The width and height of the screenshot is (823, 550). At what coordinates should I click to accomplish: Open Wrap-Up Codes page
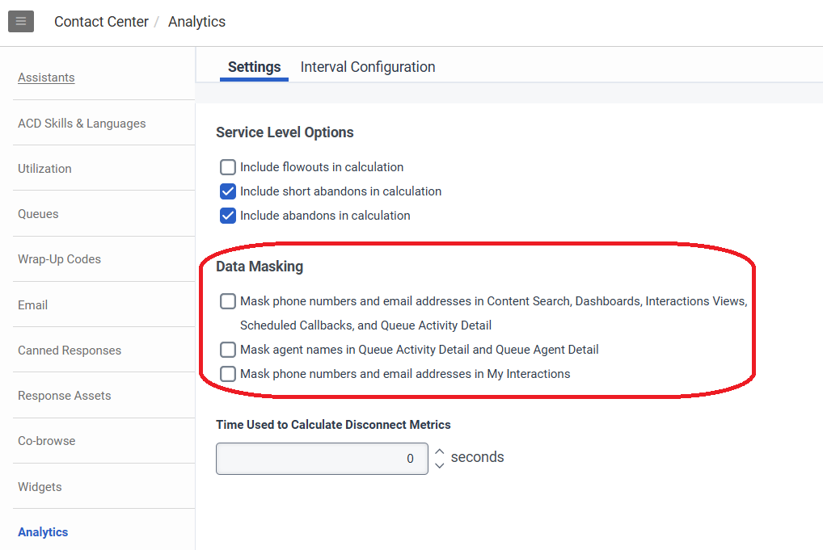click(59, 259)
